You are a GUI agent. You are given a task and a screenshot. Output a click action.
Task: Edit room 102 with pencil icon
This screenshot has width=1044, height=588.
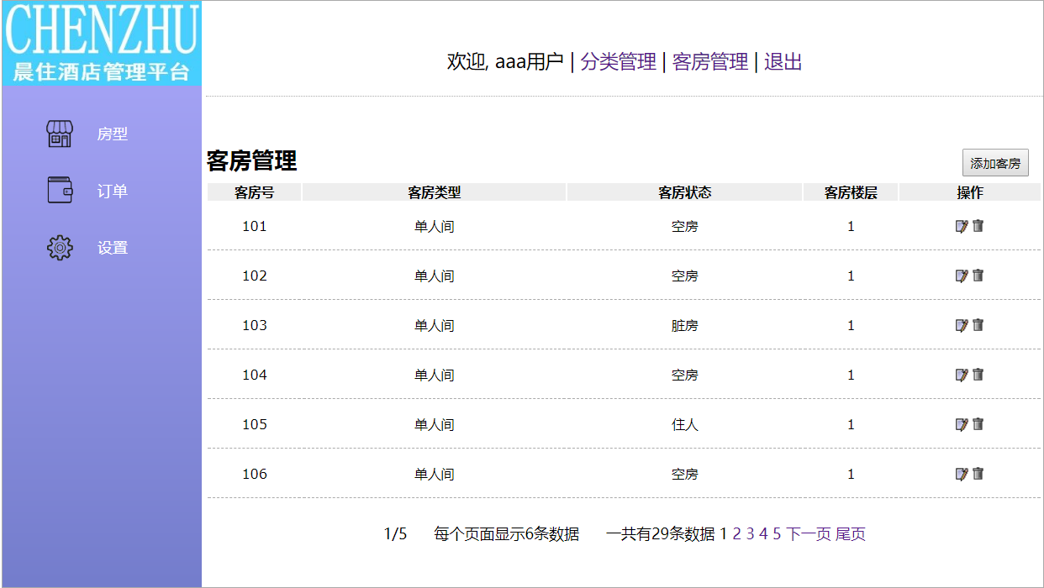tap(962, 276)
